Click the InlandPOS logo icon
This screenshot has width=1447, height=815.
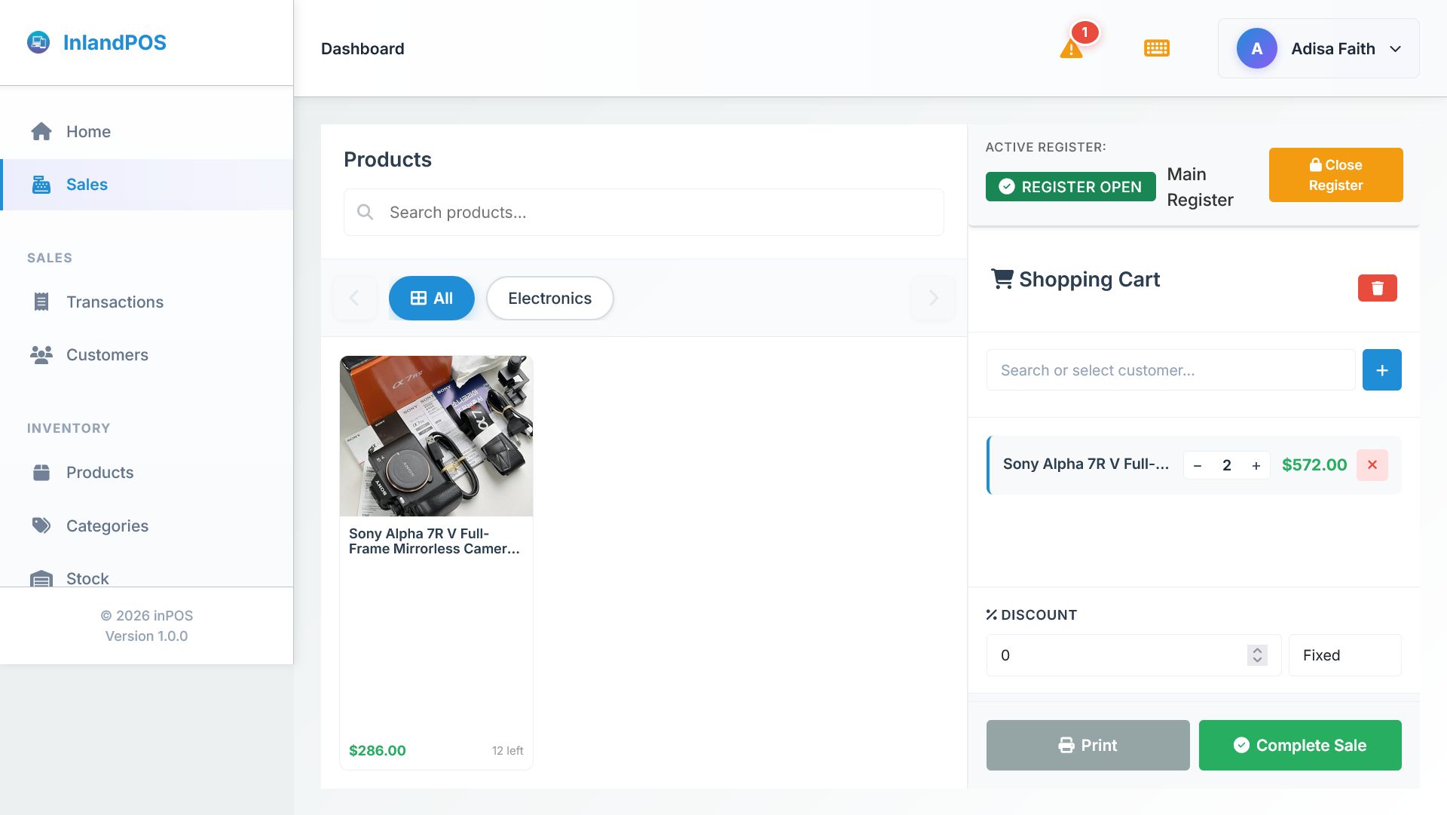[38, 42]
